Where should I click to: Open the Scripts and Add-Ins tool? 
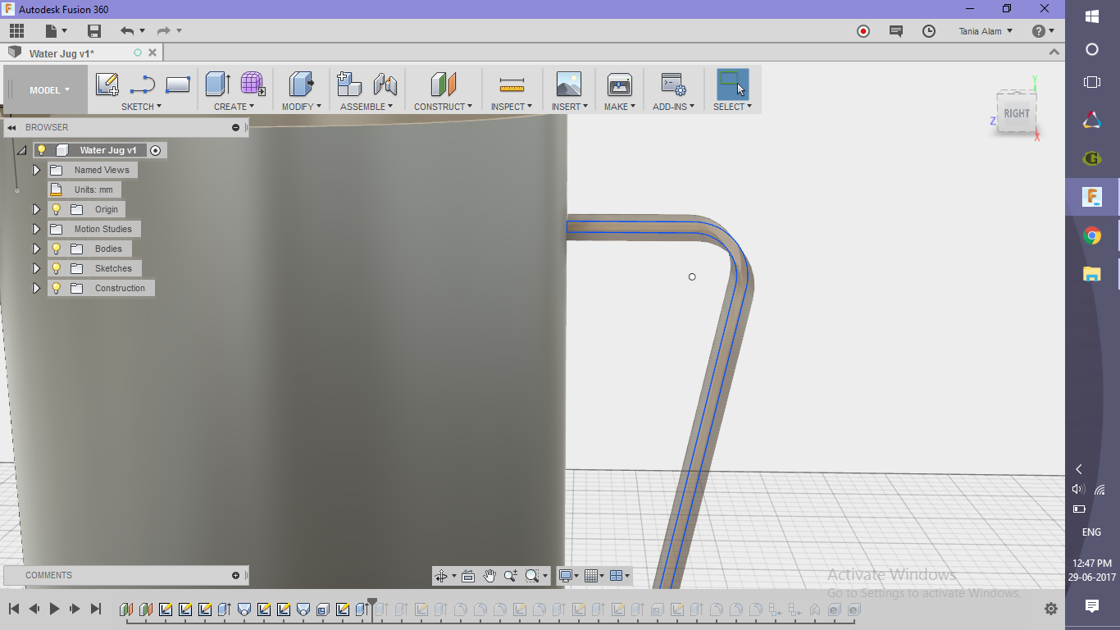673,84
